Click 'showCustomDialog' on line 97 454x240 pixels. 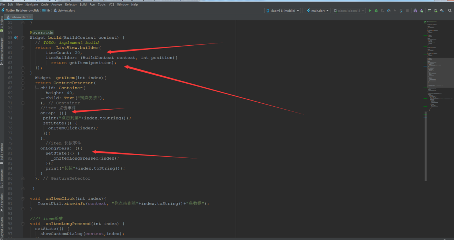62,234
